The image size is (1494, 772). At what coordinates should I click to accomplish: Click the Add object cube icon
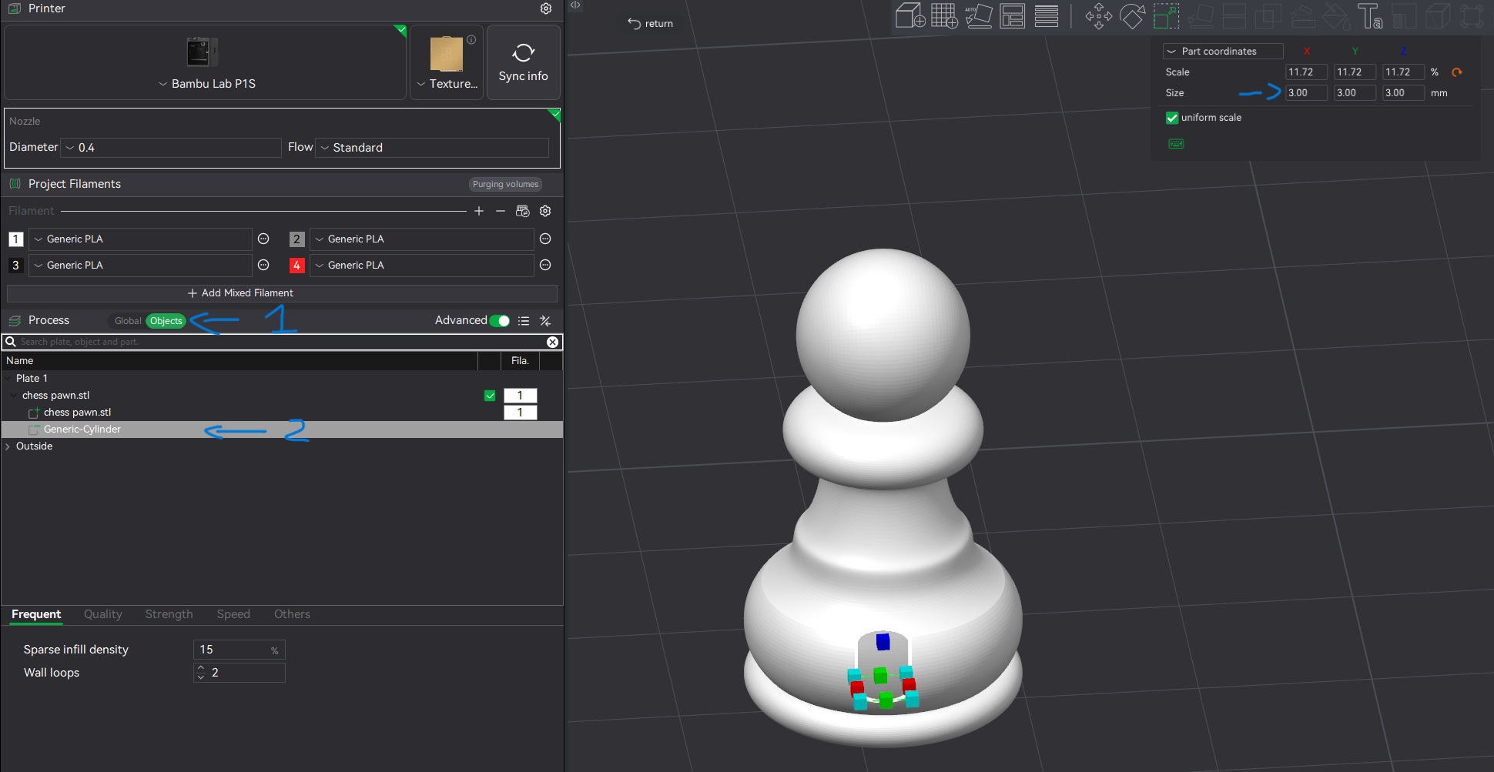pos(910,15)
